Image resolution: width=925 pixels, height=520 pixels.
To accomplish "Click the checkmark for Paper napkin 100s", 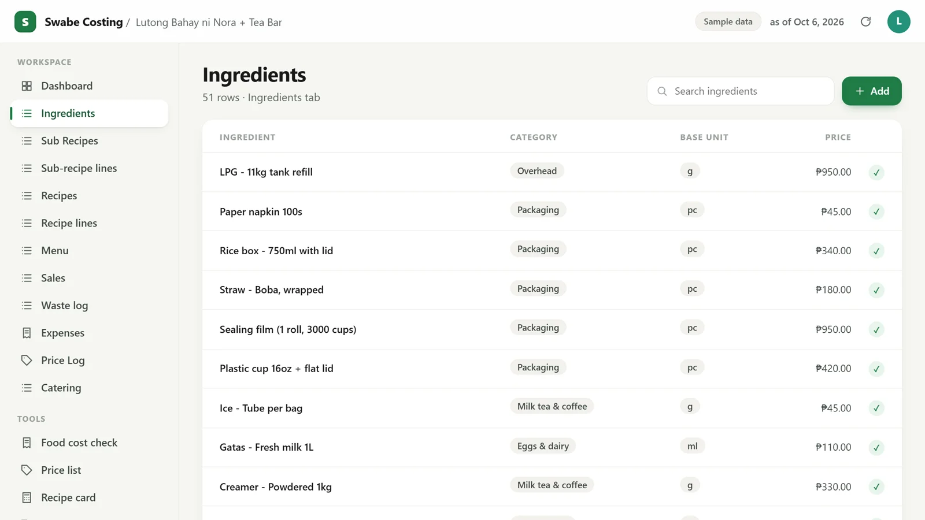I will 876,211.
